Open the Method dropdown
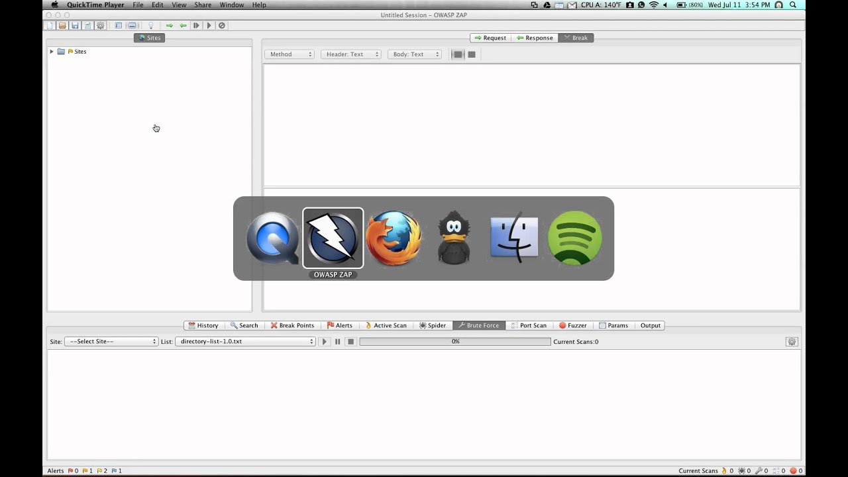Image resolution: width=848 pixels, height=477 pixels. point(290,54)
